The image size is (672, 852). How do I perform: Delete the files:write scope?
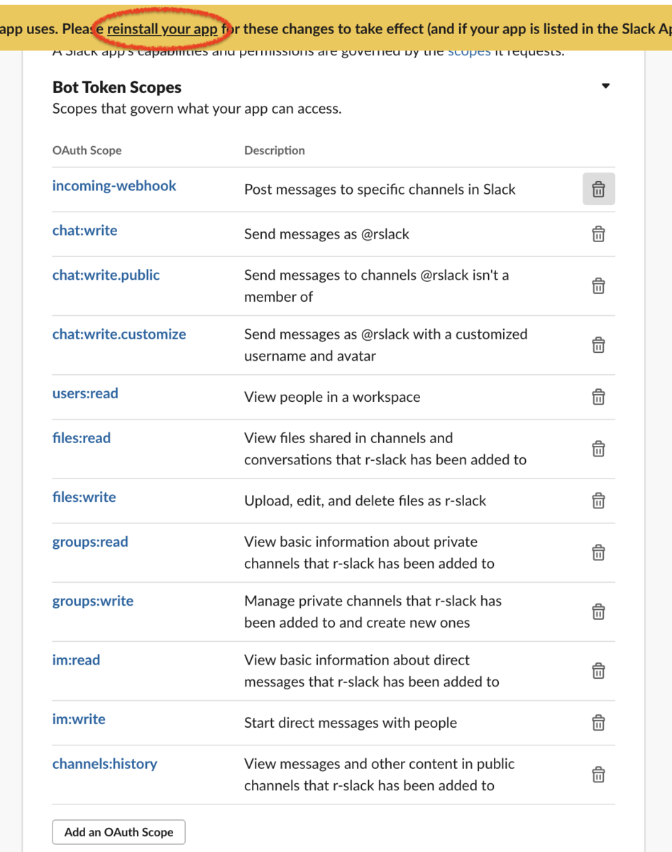coord(598,501)
